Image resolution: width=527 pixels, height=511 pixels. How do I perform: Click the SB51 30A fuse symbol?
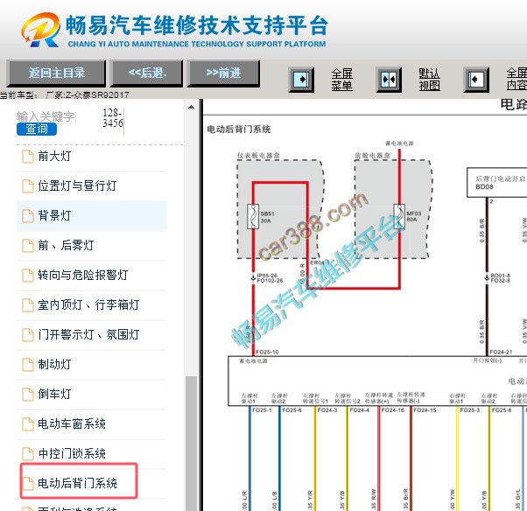pyautogui.click(x=253, y=217)
